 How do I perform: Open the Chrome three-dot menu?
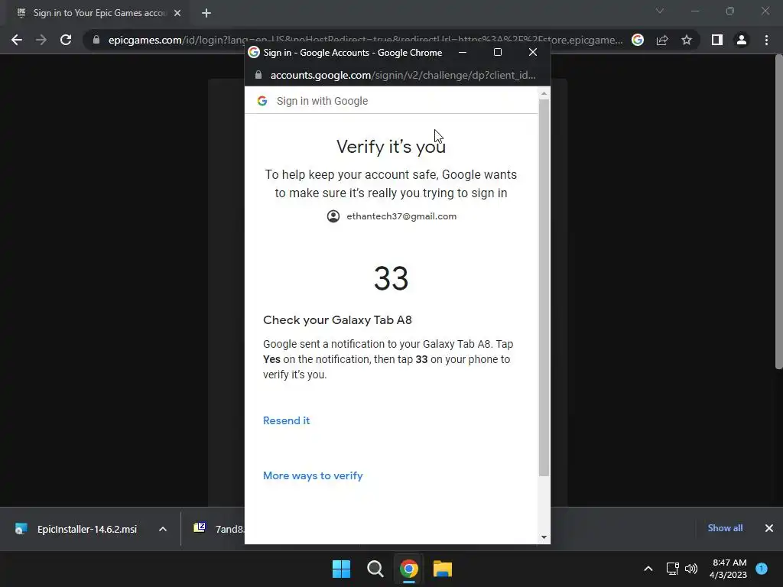[766, 40]
